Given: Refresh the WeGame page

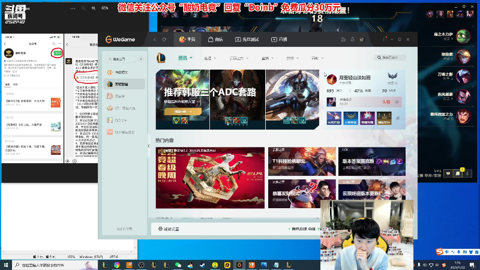Looking at the screenshot, I should pyautogui.click(x=164, y=40).
